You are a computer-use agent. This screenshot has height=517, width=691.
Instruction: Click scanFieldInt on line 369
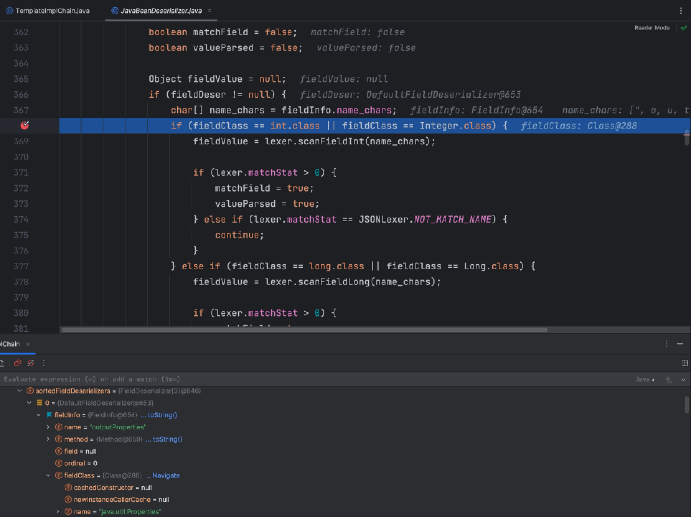[331, 141]
